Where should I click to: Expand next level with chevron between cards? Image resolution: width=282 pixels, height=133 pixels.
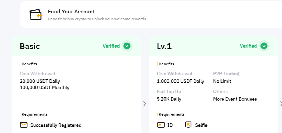(x=145, y=104)
